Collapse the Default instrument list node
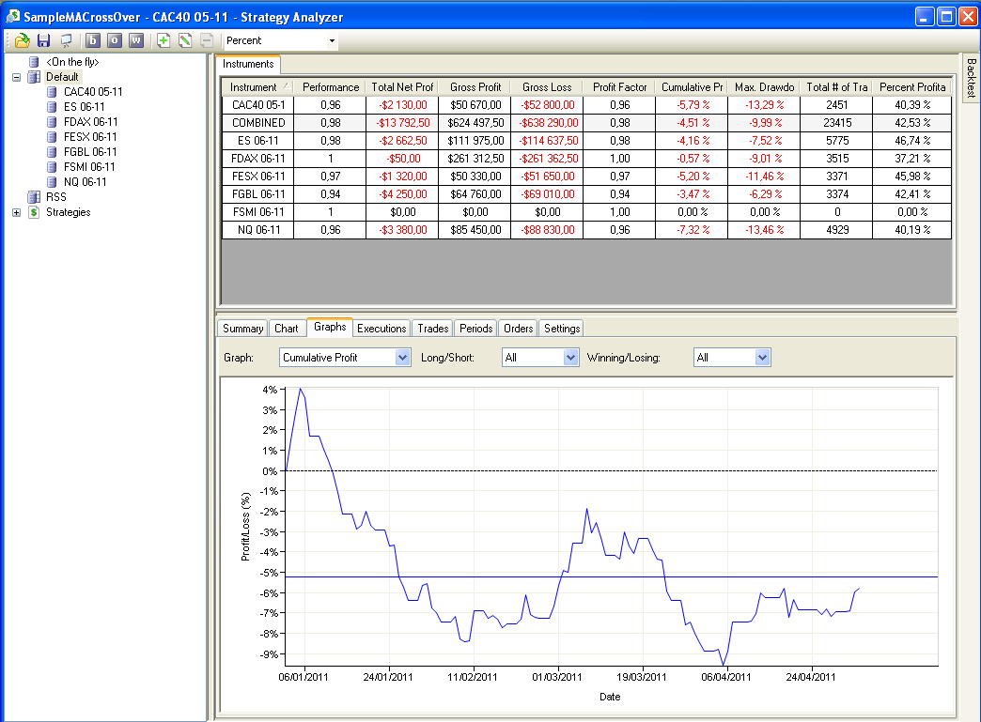This screenshot has height=722, width=981. click(16, 77)
